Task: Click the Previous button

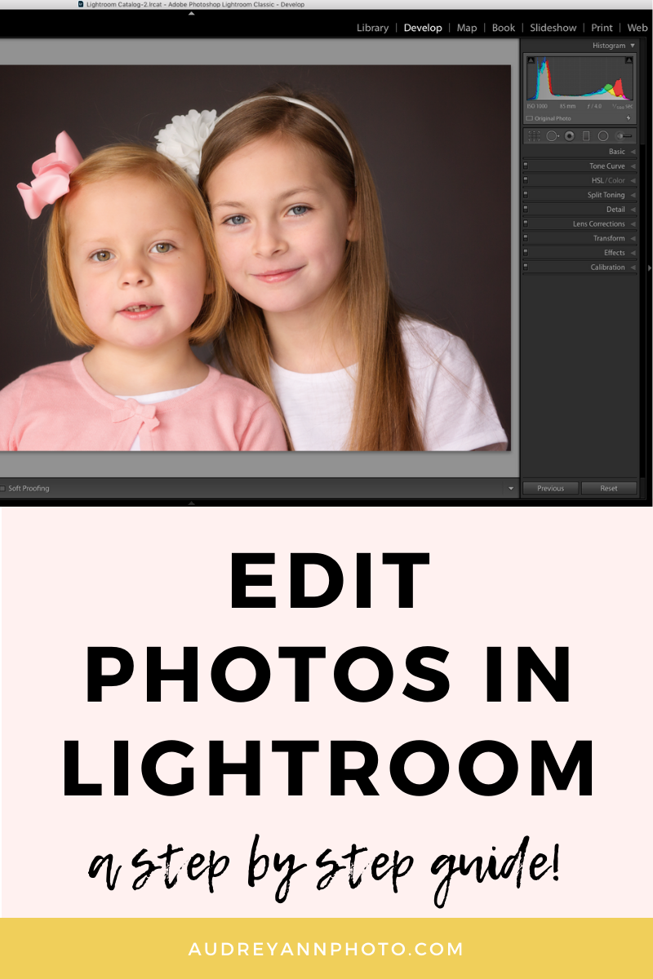Action: coord(550,489)
